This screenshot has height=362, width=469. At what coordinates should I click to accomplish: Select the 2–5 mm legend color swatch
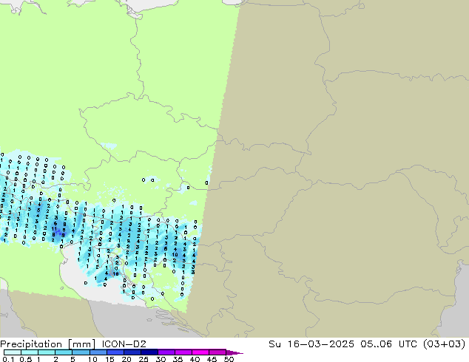click(64, 352)
